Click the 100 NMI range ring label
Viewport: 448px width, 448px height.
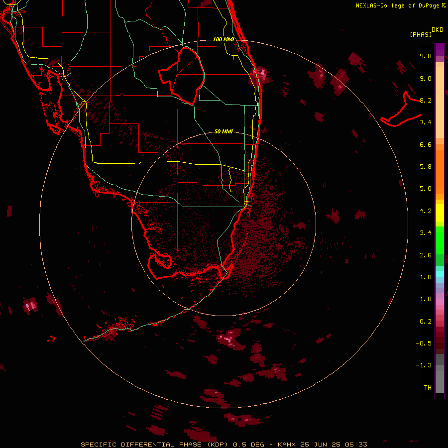(x=224, y=39)
